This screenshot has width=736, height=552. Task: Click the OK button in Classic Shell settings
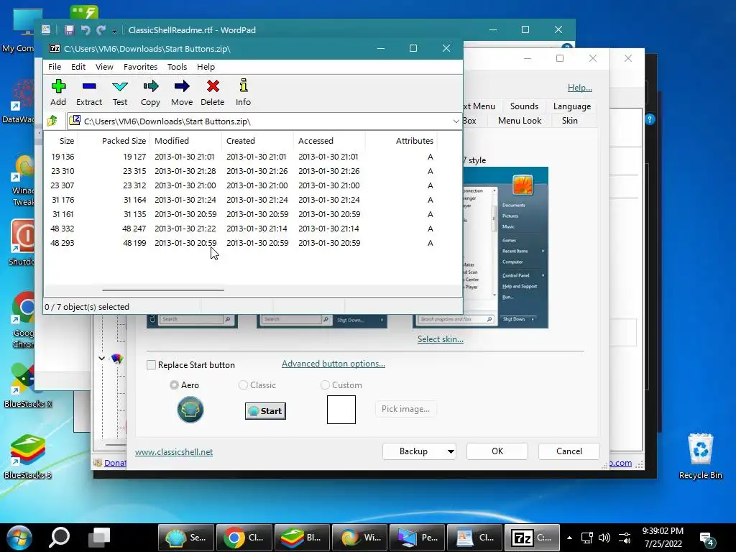497,451
